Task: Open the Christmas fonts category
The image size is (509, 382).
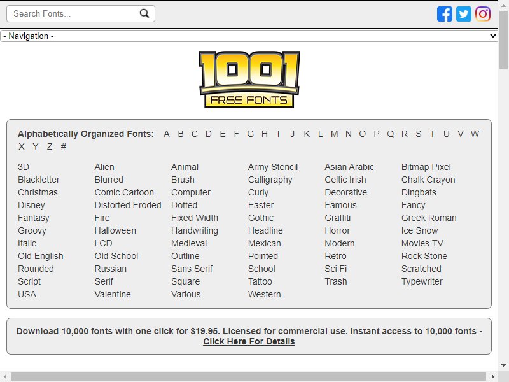Action: tap(38, 192)
